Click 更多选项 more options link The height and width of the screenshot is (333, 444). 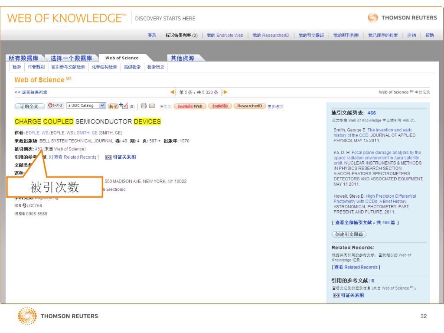[275, 107]
